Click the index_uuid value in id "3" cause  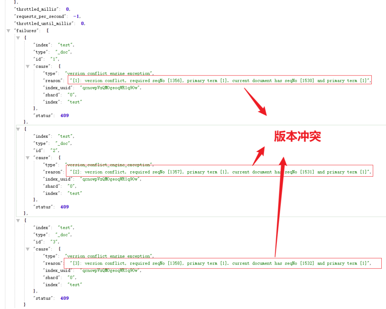[x=110, y=271]
